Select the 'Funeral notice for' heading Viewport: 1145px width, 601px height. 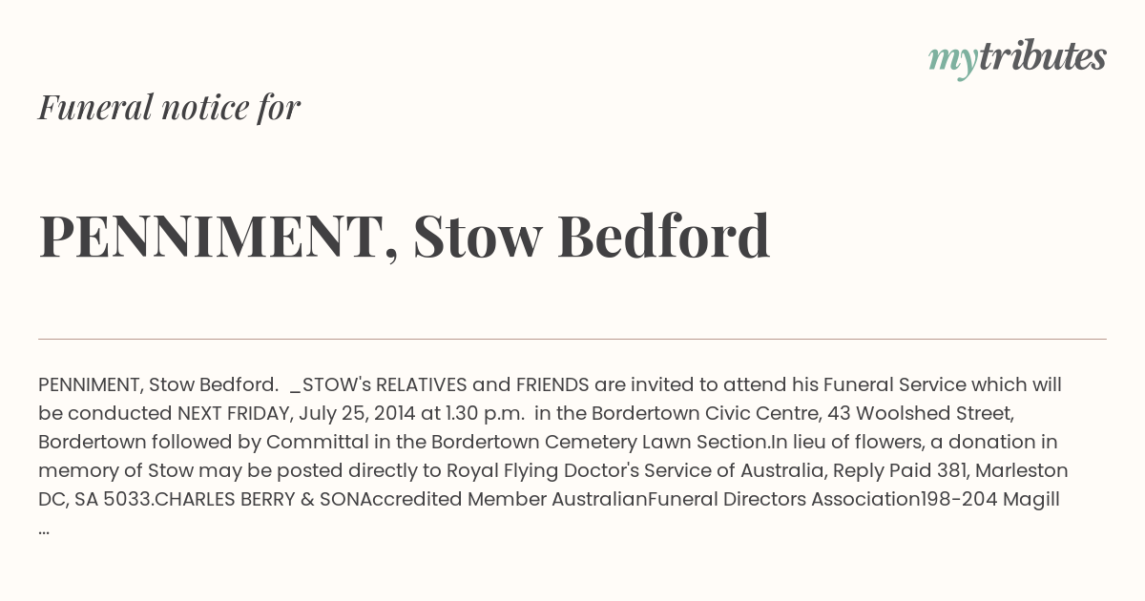[170, 107]
